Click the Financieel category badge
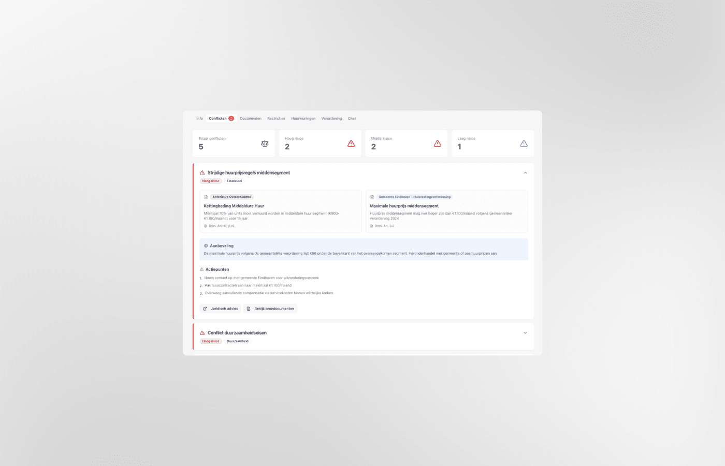This screenshot has width=725, height=466. click(234, 181)
